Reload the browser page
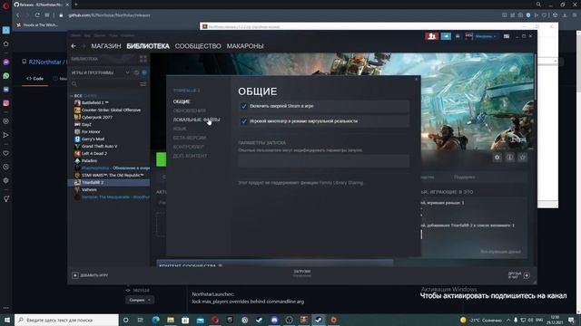 click(37, 15)
